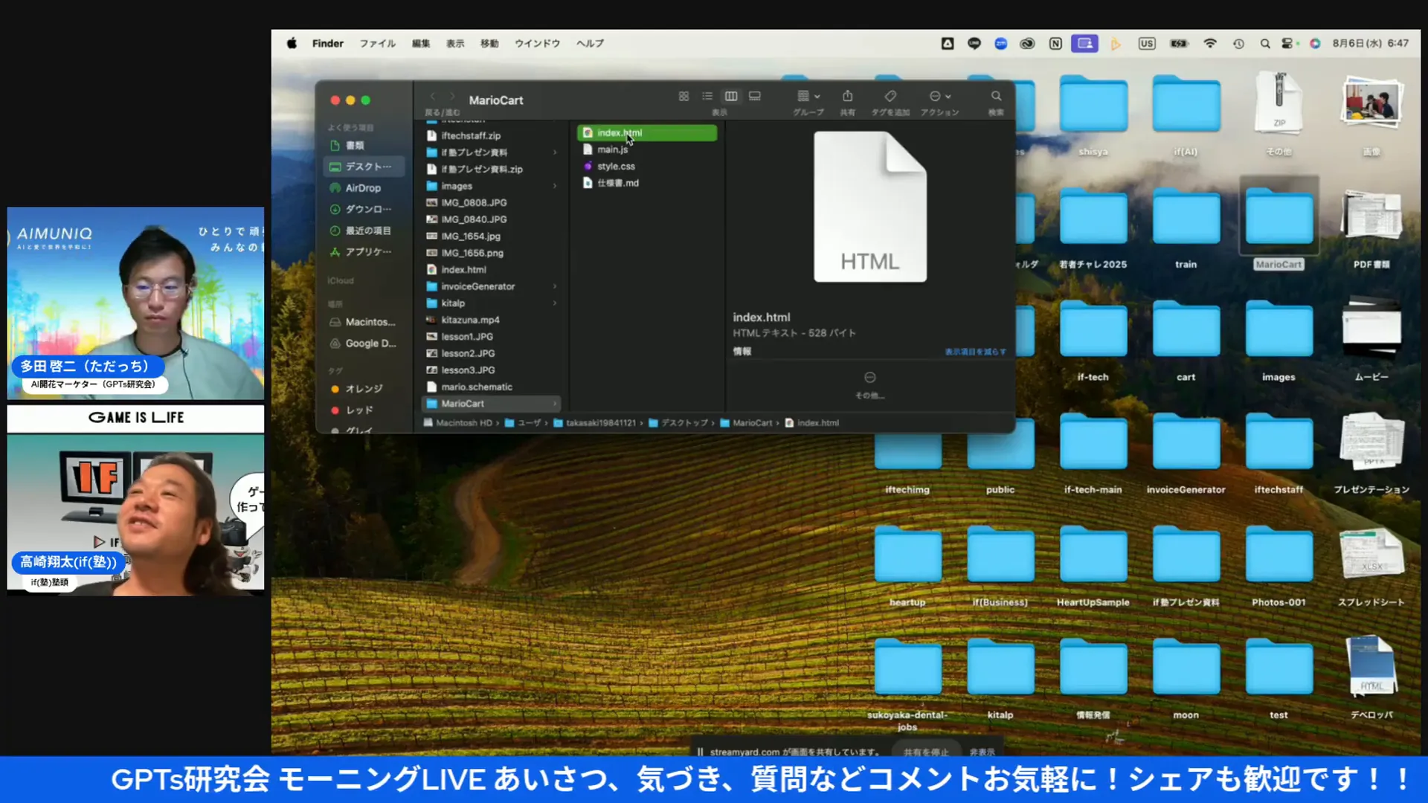Switch Finder to gallery view
Viewport: 1428px width, 803px height.
tap(755, 96)
